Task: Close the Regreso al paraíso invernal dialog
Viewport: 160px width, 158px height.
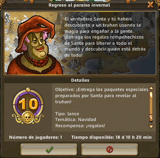Action: click(150, 5)
